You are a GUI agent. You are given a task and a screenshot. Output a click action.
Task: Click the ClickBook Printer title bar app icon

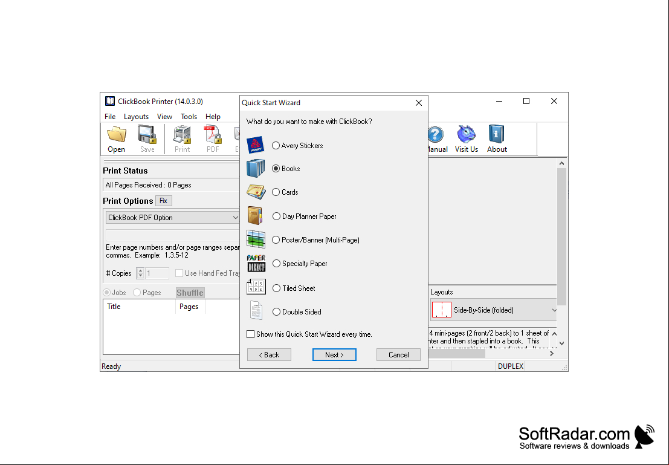pyautogui.click(x=110, y=101)
